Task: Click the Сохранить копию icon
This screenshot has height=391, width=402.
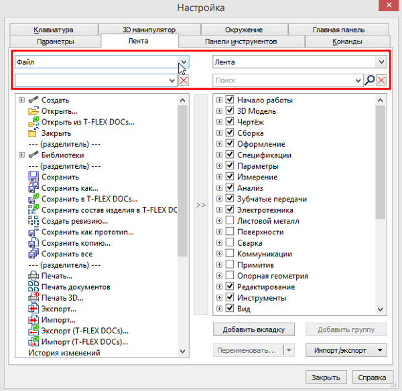Action: [x=33, y=243]
